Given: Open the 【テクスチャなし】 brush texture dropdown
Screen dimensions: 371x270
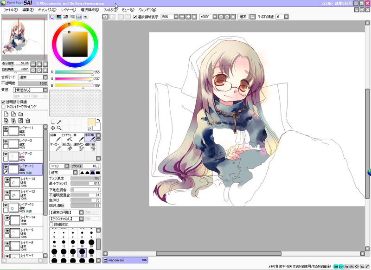Looking at the screenshot, I should 66,219.
